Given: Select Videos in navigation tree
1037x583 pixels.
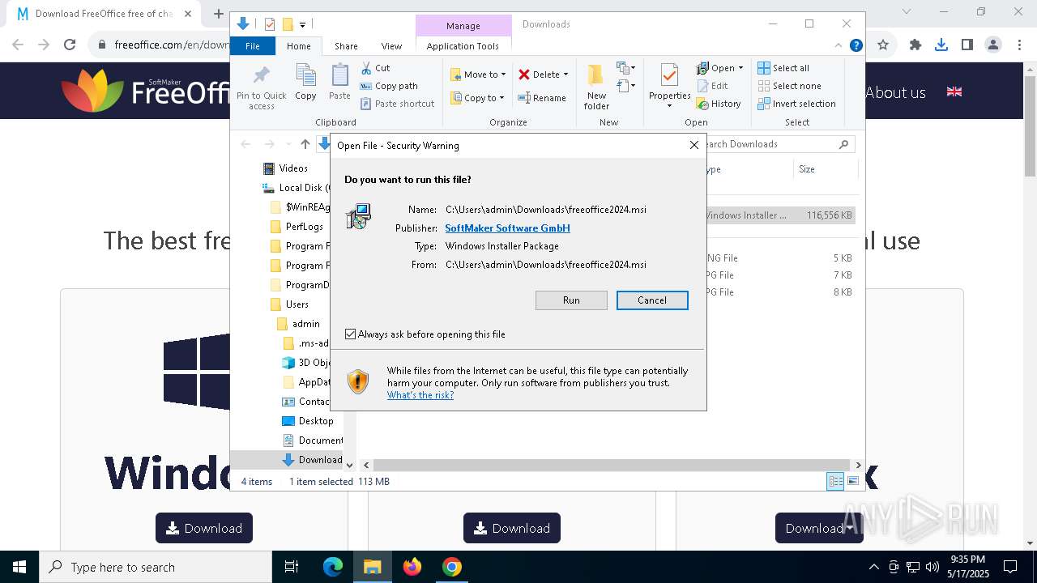Looking at the screenshot, I should [293, 168].
